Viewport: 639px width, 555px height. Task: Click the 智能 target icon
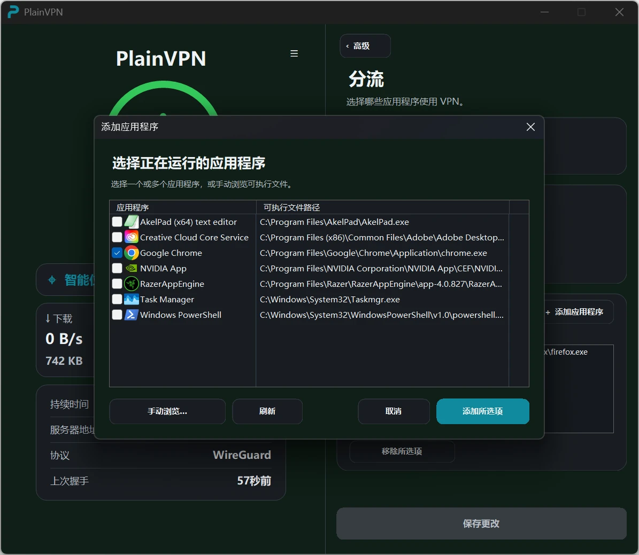click(x=52, y=280)
